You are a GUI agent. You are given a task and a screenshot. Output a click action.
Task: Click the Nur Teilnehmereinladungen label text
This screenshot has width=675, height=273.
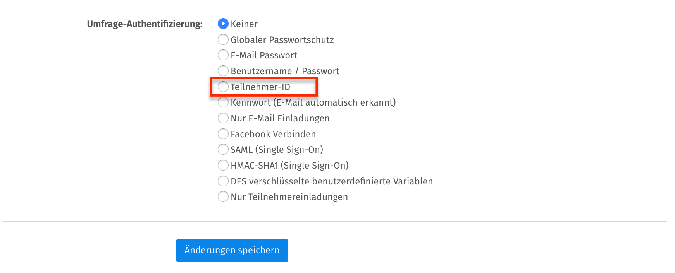289,196
